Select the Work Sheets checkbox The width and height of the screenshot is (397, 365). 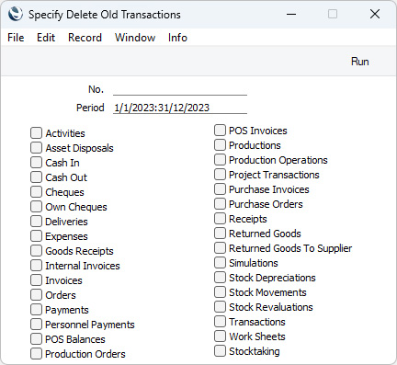pos(220,336)
